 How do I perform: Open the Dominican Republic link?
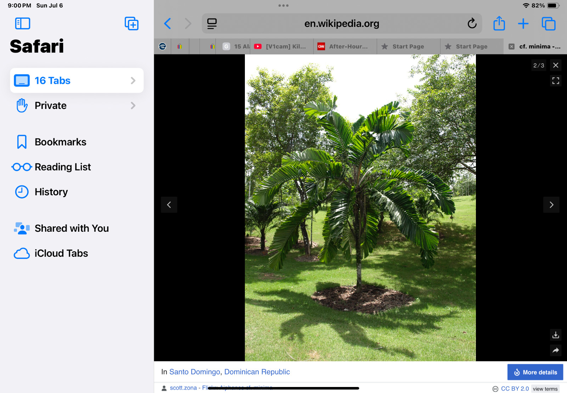[257, 372]
